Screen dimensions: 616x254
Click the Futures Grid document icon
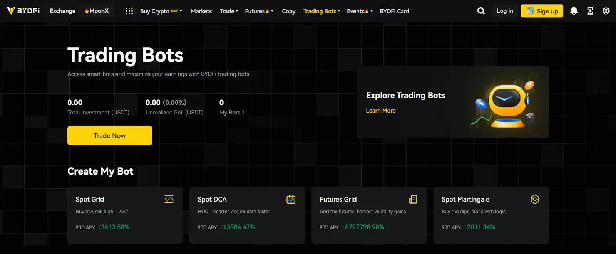[413, 199]
